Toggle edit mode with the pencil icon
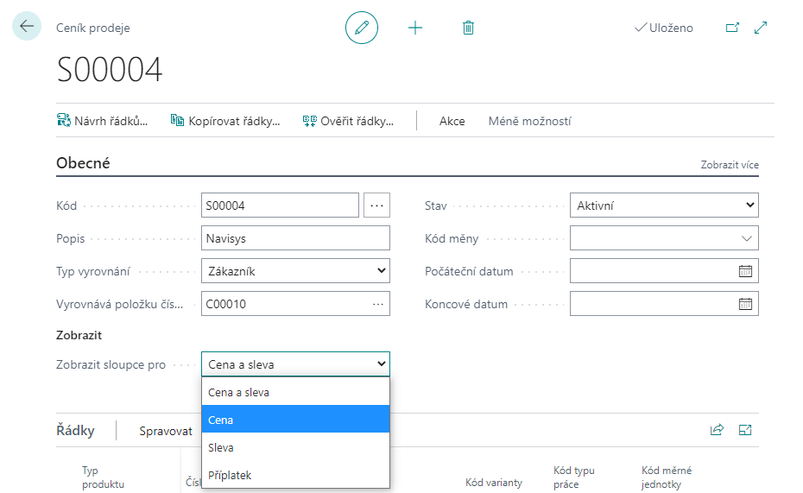 tap(362, 28)
